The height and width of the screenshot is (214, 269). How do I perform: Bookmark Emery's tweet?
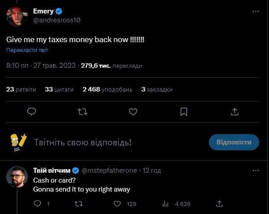click(184, 112)
